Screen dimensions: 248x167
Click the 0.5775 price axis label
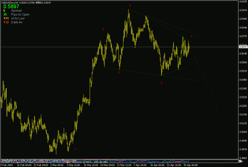[x=243, y=36]
